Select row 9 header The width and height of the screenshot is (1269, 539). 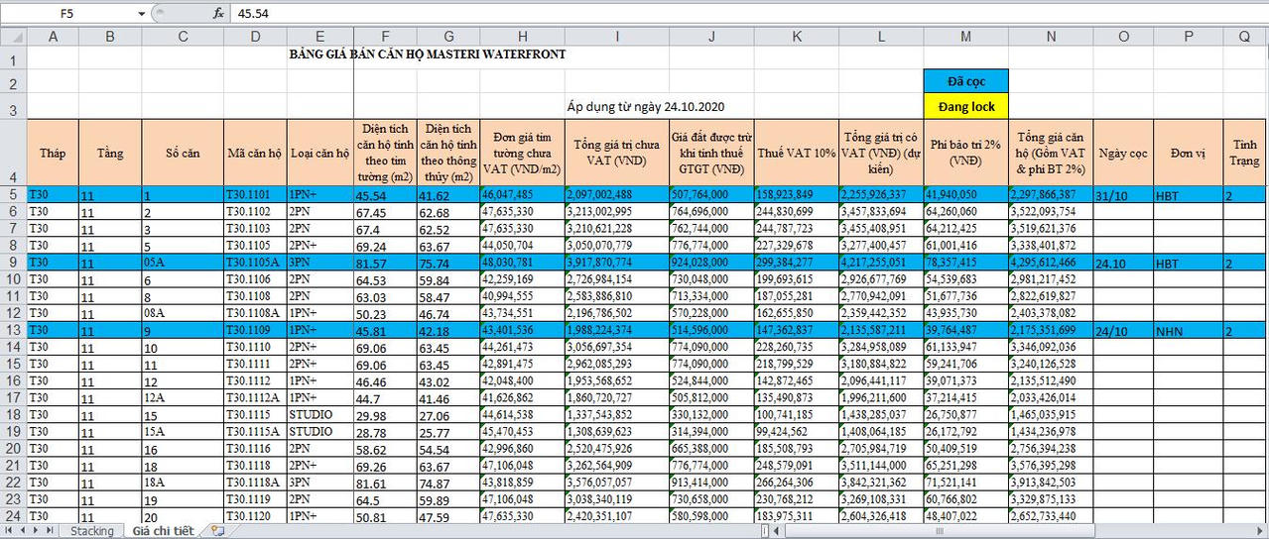tap(12, 263)
